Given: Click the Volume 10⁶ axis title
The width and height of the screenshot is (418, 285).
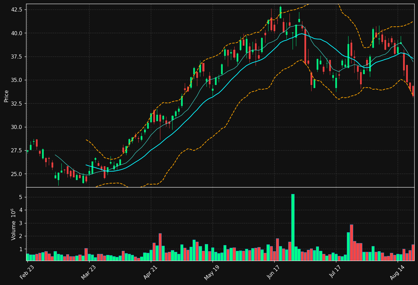Looking at the screenshot, I should pyautogui.click(x=14, y=224).
